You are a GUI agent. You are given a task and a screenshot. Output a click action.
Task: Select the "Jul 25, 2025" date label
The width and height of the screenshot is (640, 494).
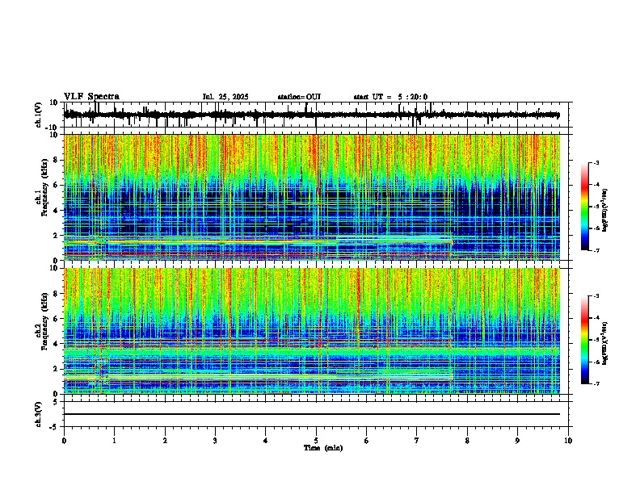[225, 97]
